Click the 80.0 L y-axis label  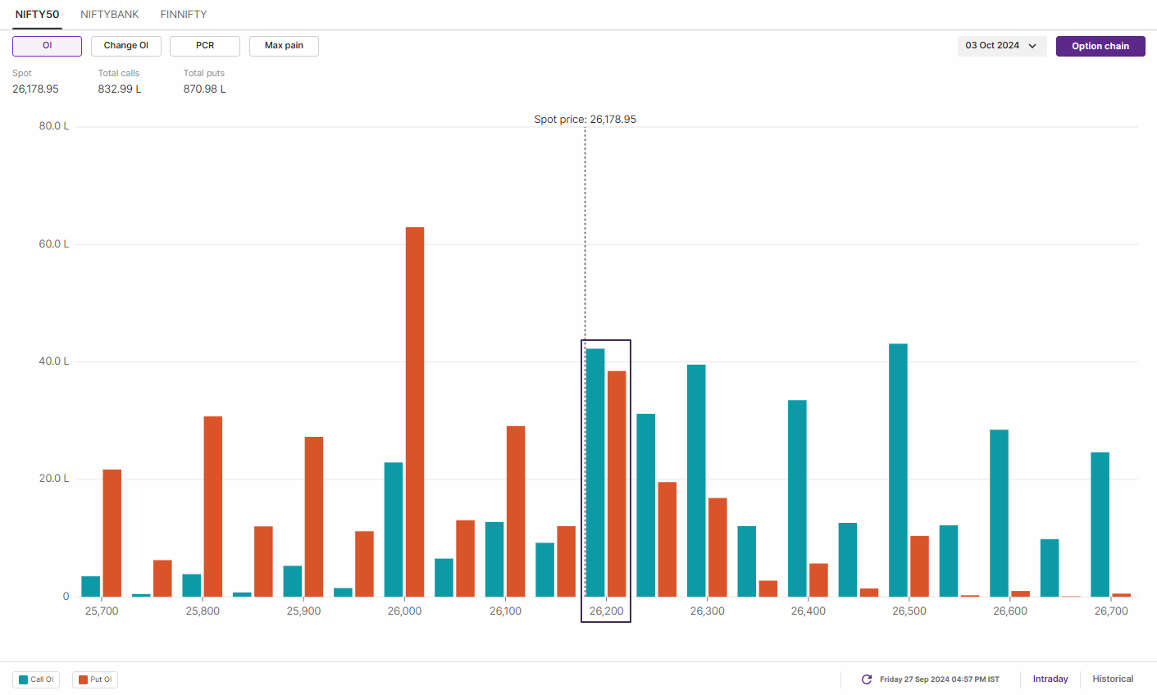click(54, 126)
